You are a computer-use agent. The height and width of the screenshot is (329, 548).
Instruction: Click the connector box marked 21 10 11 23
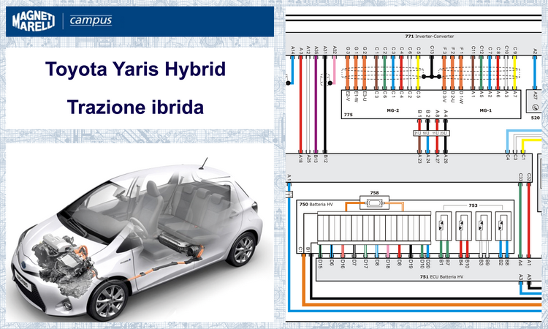pyautogui.click(x=431, y=133)
